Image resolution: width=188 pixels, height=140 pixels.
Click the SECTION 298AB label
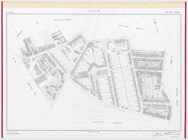point(128,27)
